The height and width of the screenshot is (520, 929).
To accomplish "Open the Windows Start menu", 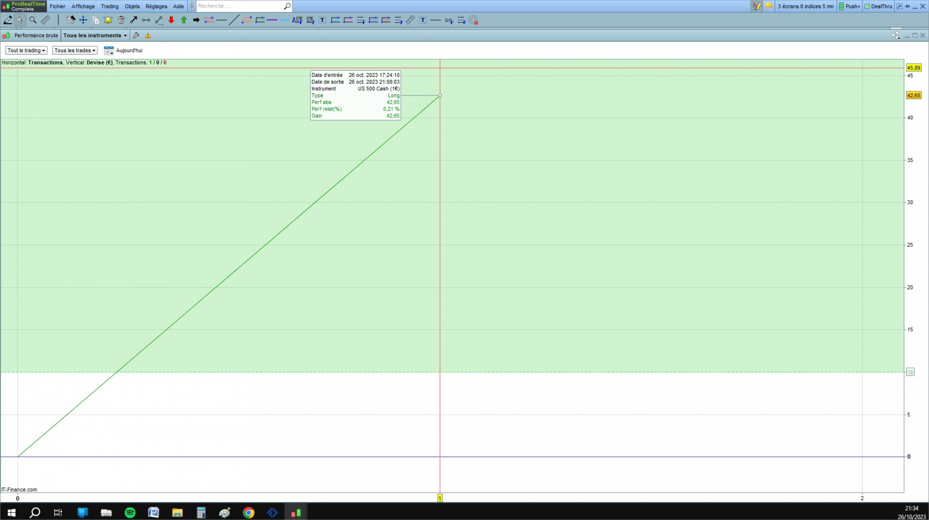I will point(11,513).
